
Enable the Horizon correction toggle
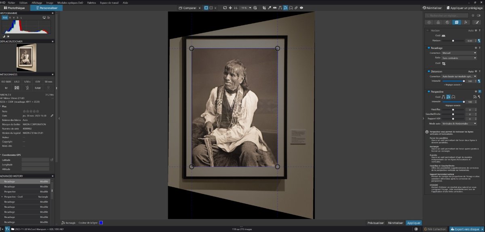428,30
